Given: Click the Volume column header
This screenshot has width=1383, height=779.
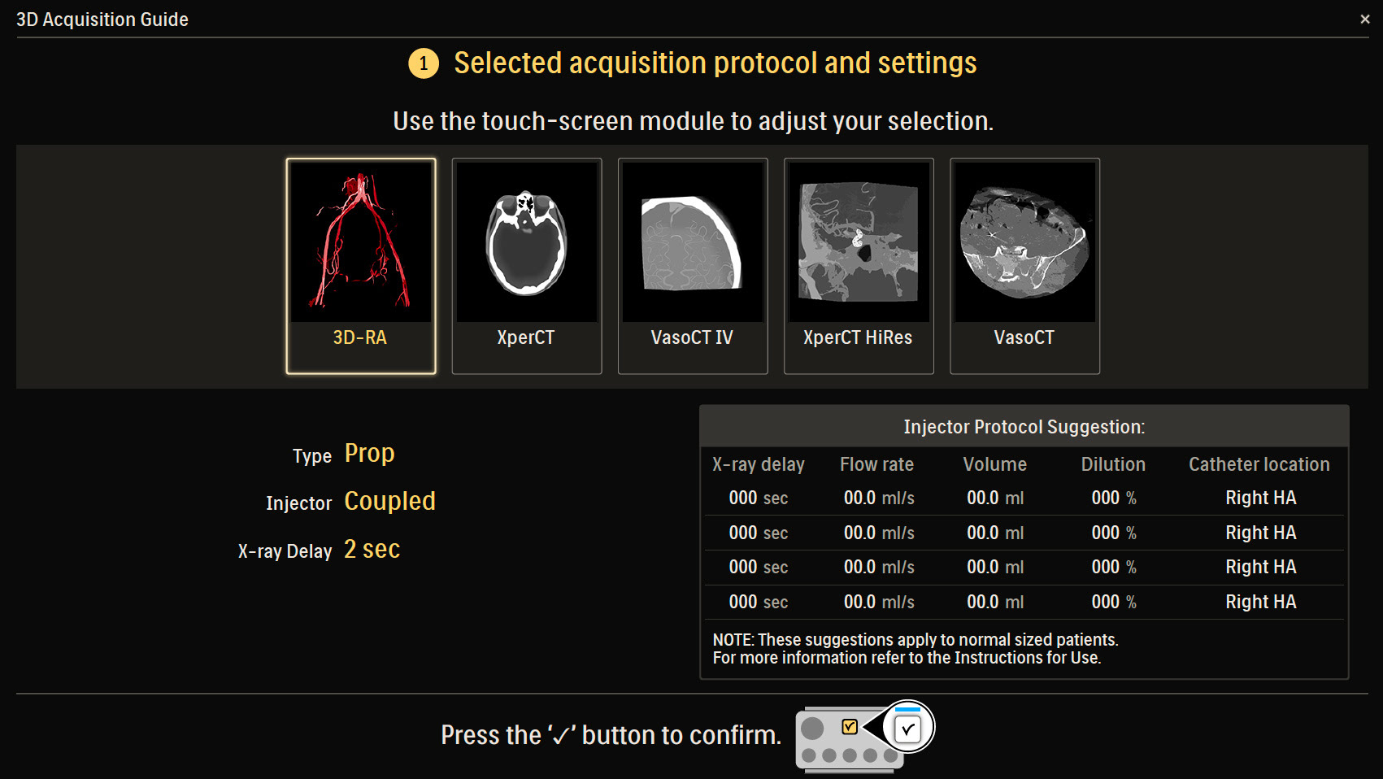Looking at the screenshot, I should pos(994,464).
